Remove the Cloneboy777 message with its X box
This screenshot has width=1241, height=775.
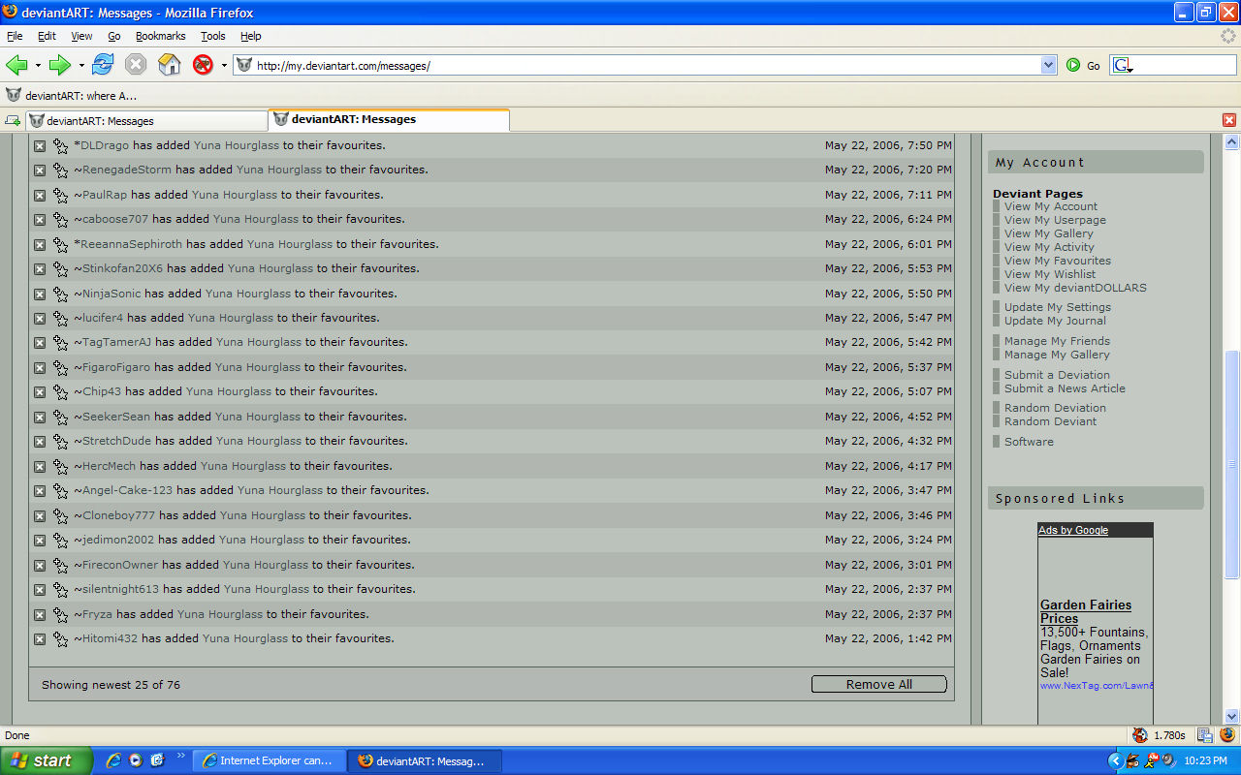tap(40, 516)
